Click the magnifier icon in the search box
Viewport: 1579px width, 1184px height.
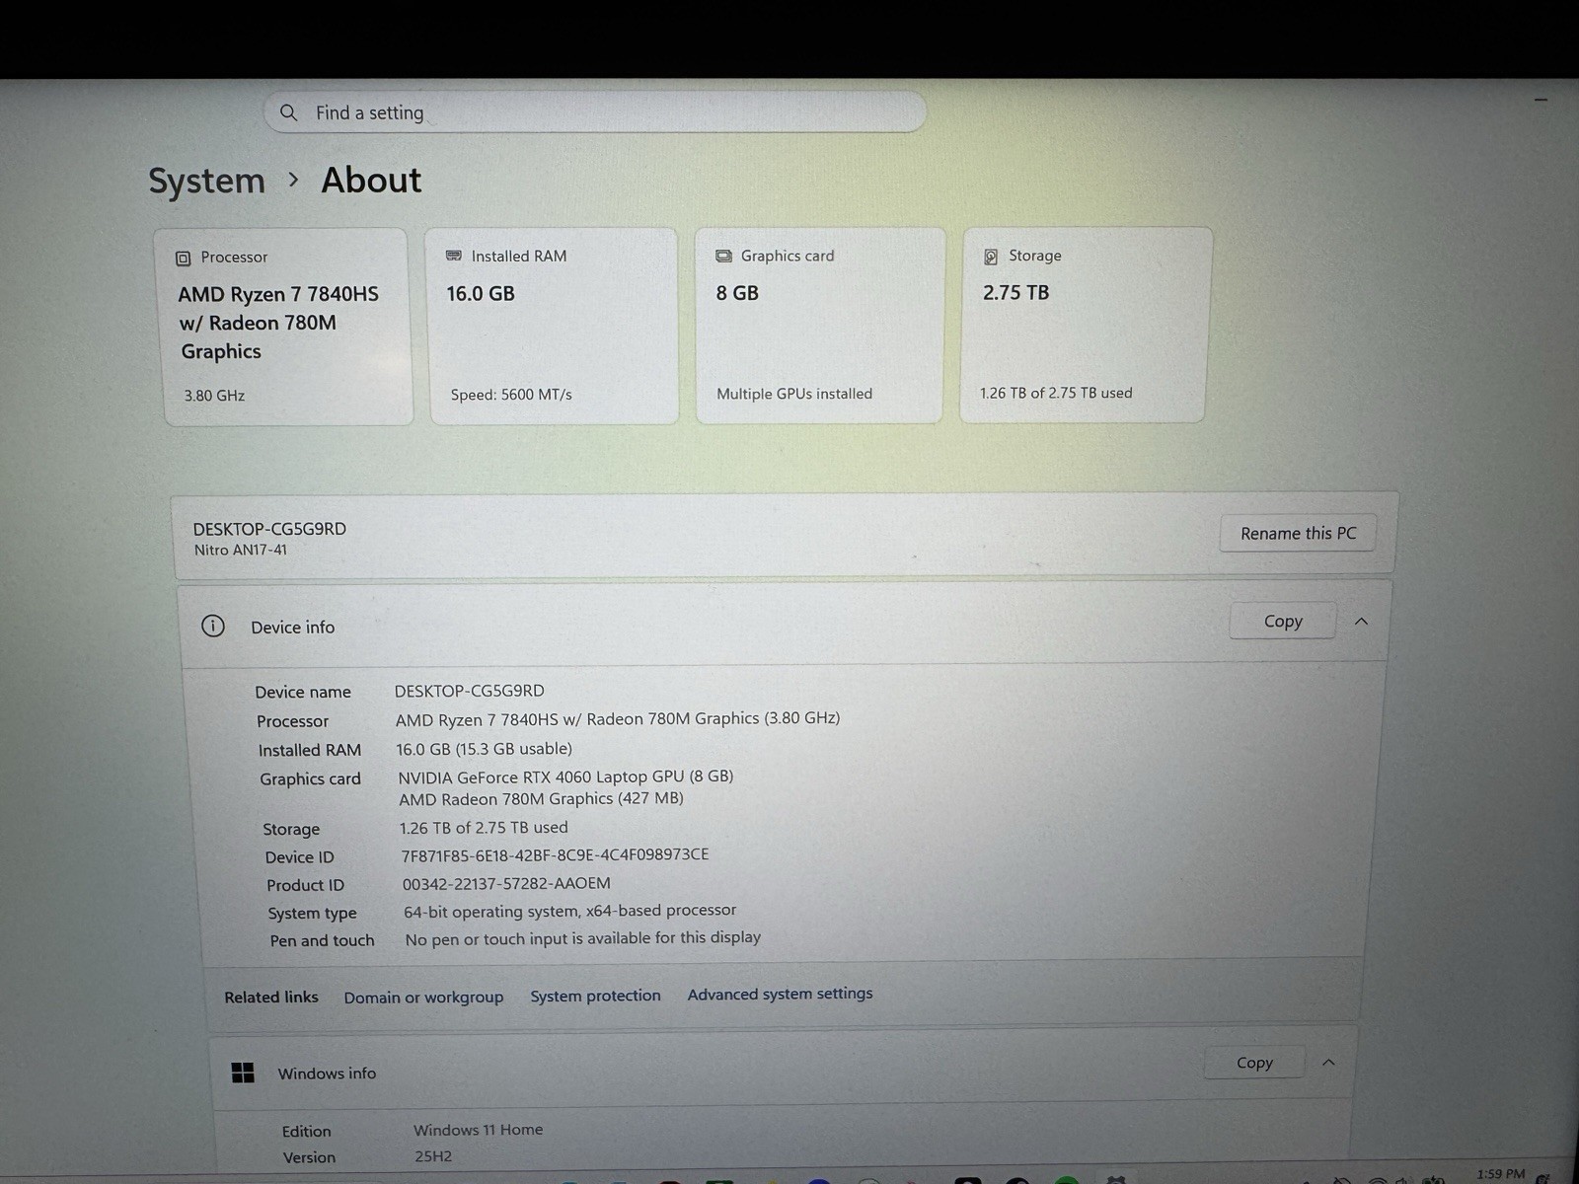tap(288, 112)
